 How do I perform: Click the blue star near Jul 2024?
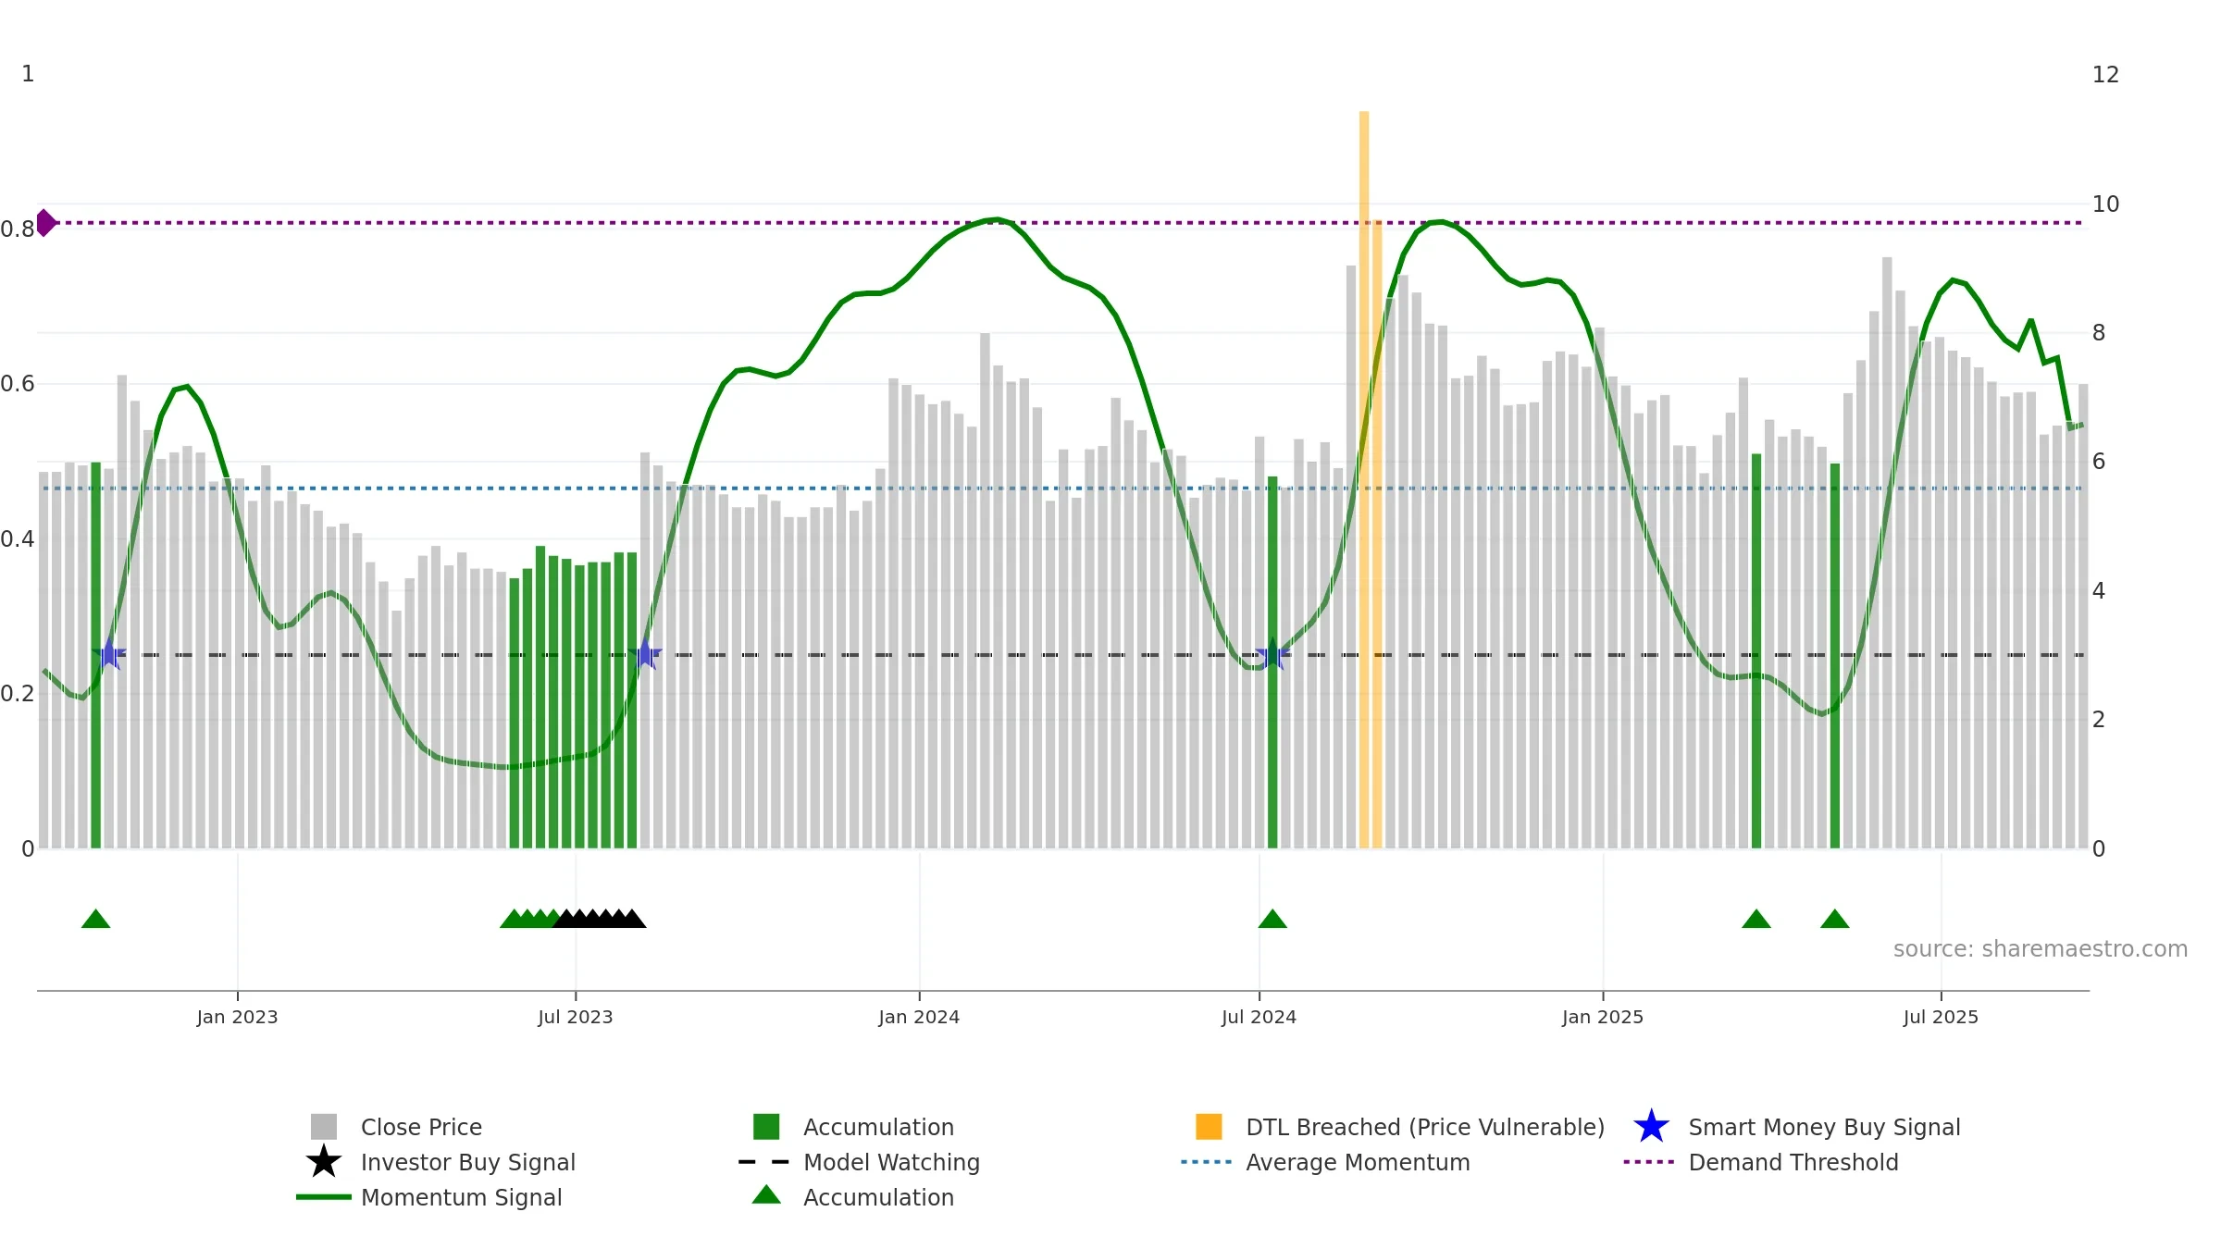tap(1272, 654)
